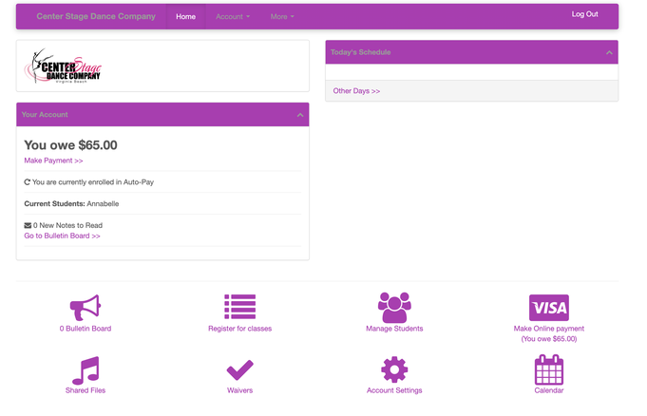Go to Bulletin Board >> link
The image size is (647, 416).
pos(63,236)
